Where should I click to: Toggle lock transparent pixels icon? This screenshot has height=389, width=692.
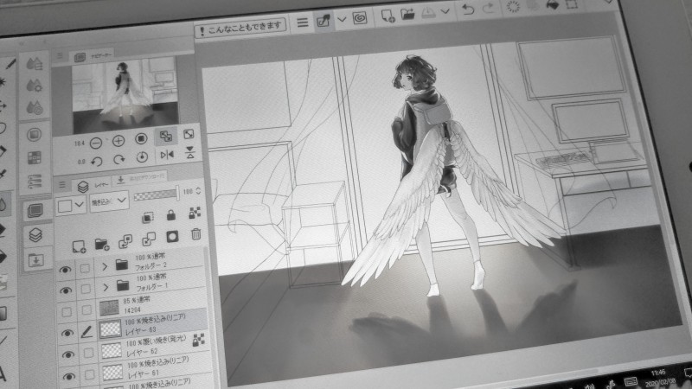pyautogui.click(x=195, y=213)
